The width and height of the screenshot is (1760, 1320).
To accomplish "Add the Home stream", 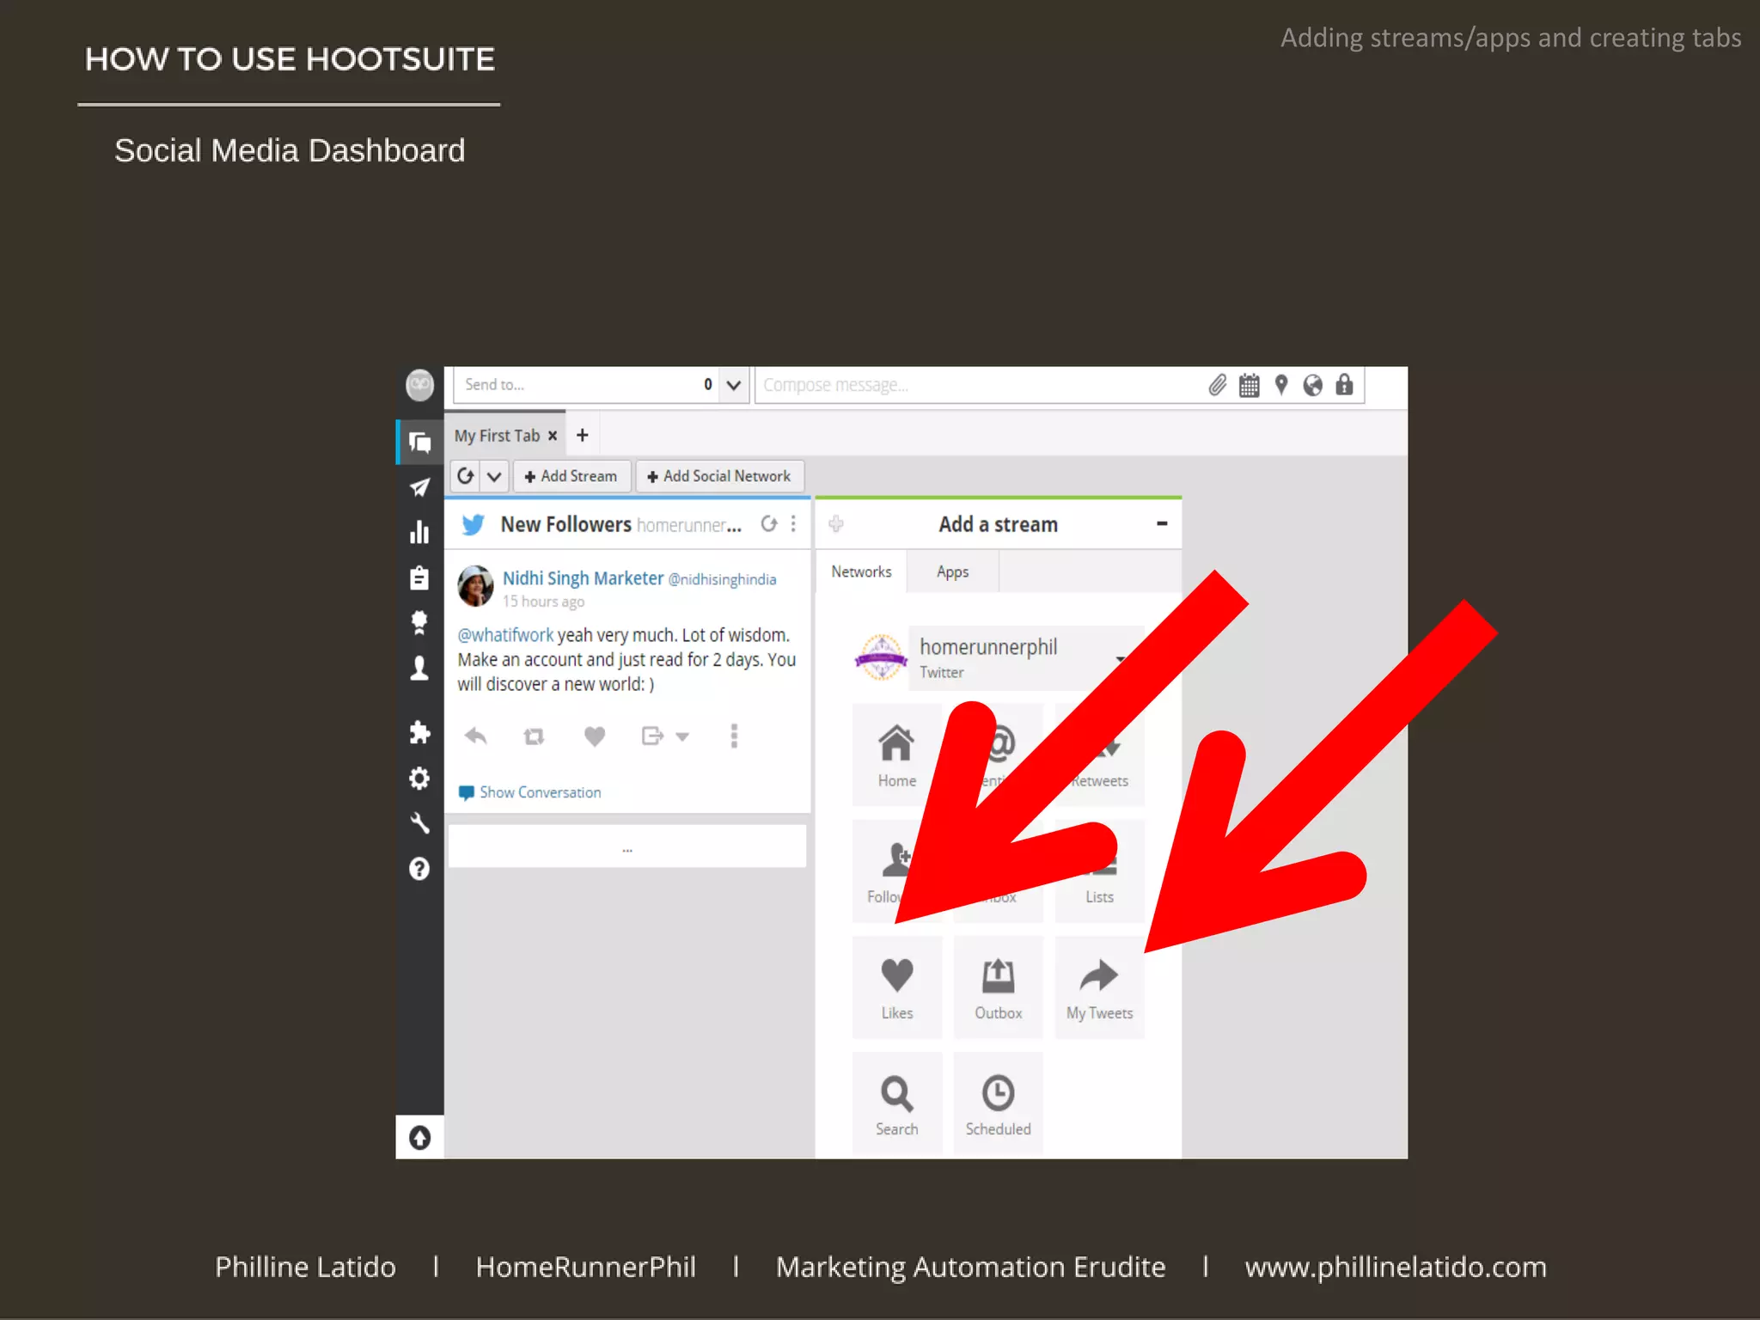I will click(x=896, y=755).
